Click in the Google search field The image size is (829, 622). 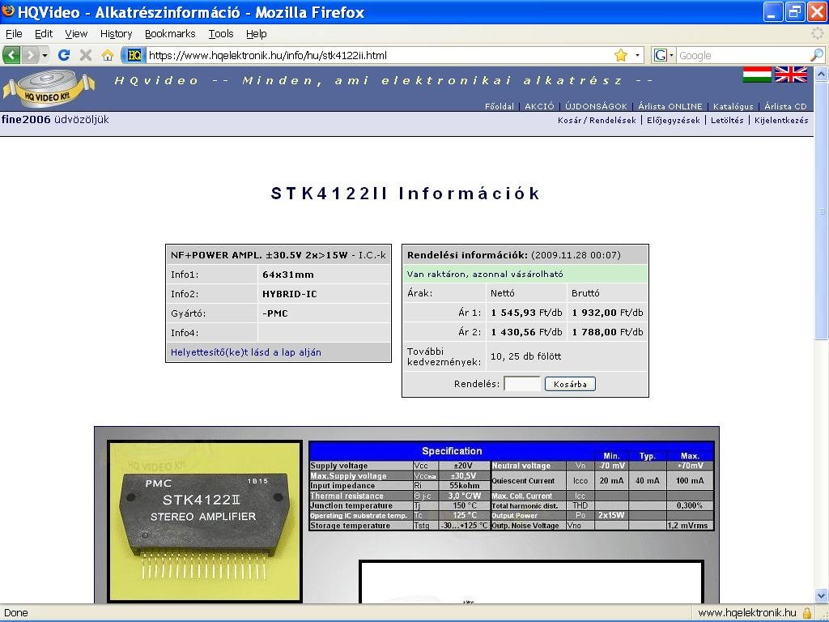(743, 55)
